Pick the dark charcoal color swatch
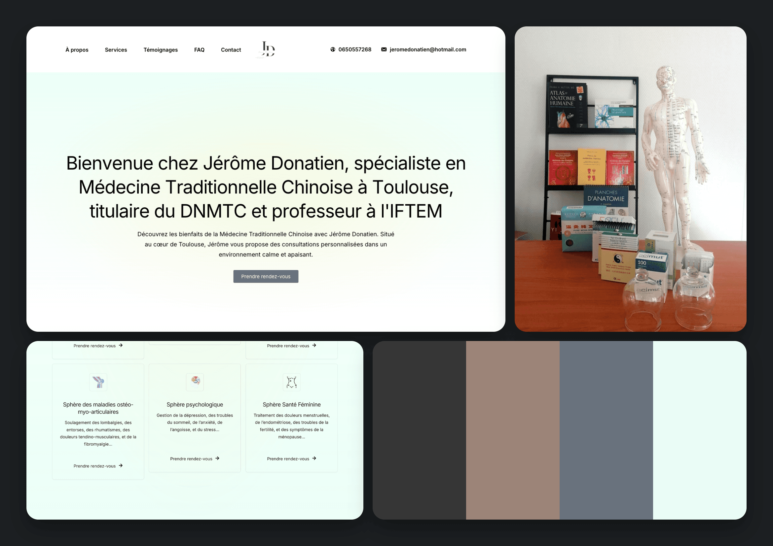The height and width of the screenshot is (546, 773). (419, 430)
